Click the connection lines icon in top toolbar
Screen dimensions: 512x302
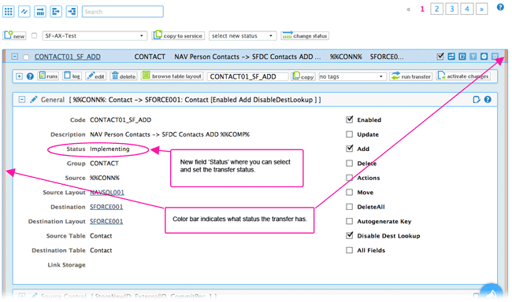click(x=24, y=12)
